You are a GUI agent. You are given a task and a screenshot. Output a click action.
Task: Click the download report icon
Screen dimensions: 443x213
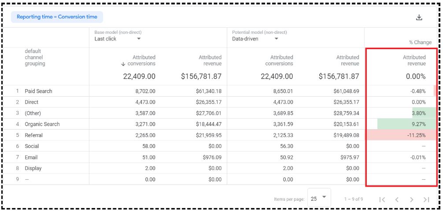419,17
